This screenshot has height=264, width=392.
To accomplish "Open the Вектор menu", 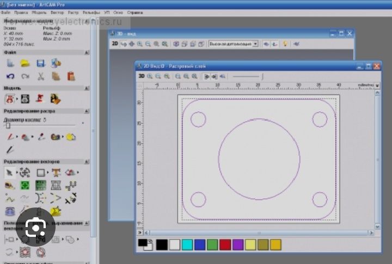I will 56,12.
